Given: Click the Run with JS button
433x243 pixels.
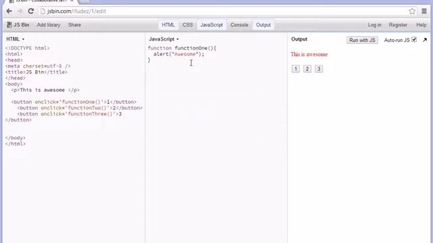Looking at the screenshot, I should coord(362,40).
